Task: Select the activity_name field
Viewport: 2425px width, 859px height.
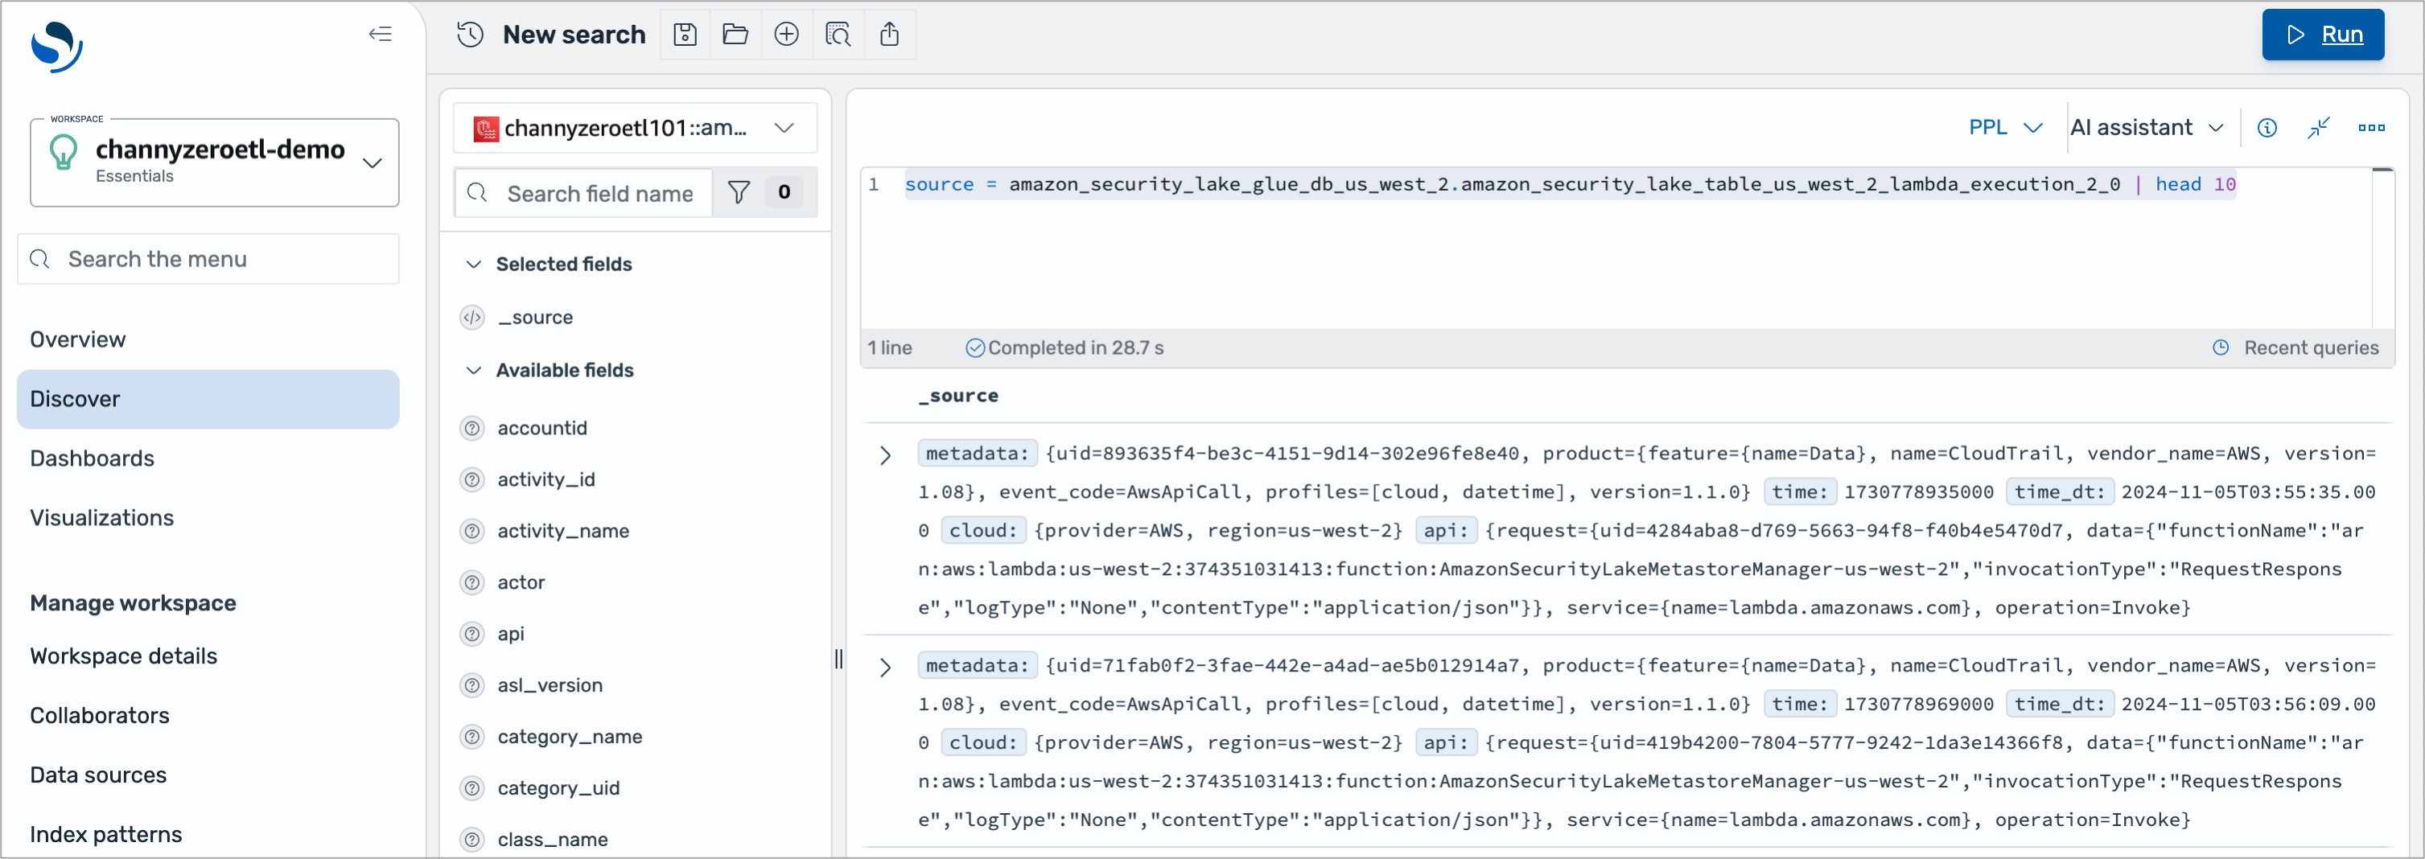Action: tap(563, 532)
